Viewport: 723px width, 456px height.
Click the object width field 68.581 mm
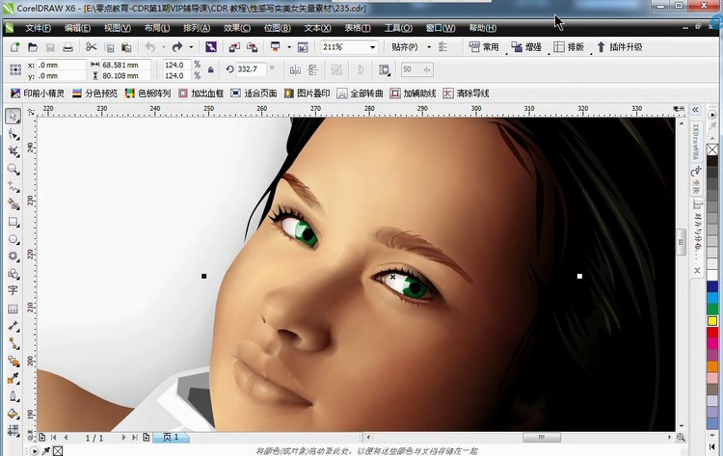coord(125,65)
